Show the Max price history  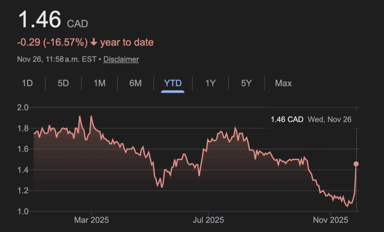283,83
